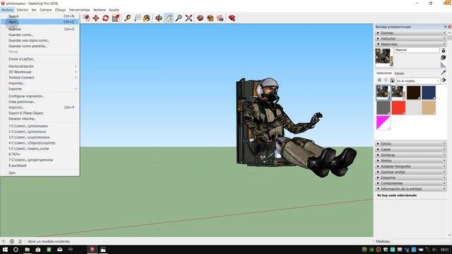Screen dimensions: 452x254
Task: Expand the Estilos panel
Action: 411,144
